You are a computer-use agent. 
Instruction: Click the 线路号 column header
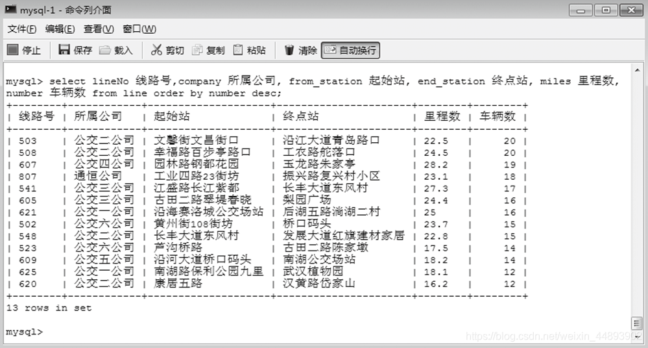click(36, 116)
